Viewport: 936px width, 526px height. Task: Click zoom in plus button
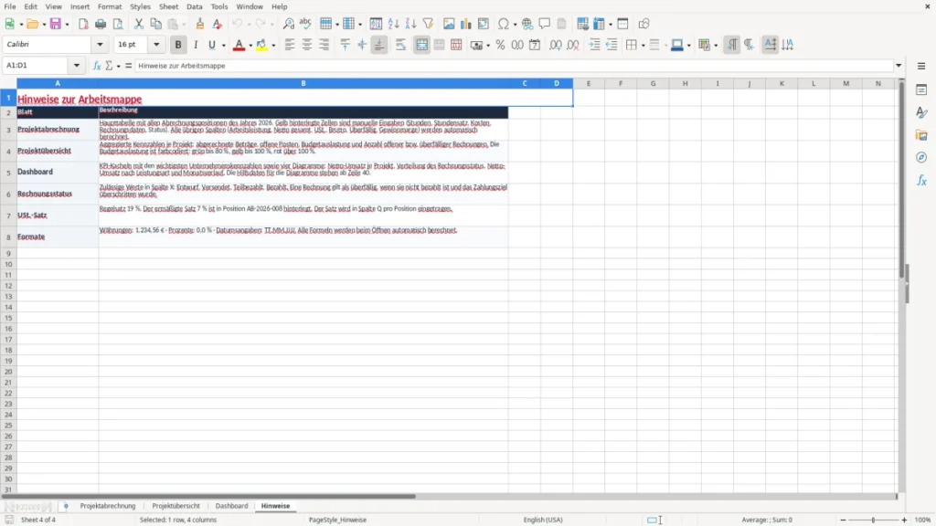point(904,520)
